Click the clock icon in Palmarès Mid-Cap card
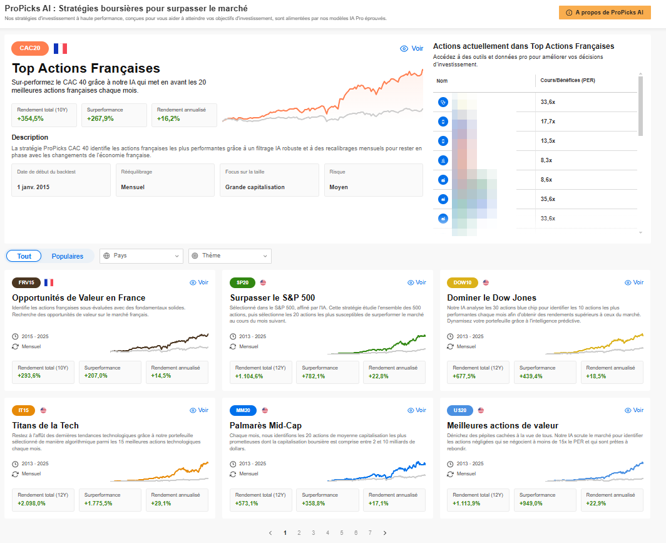Viewport: 666px width, 543px height. click(233, 464)
